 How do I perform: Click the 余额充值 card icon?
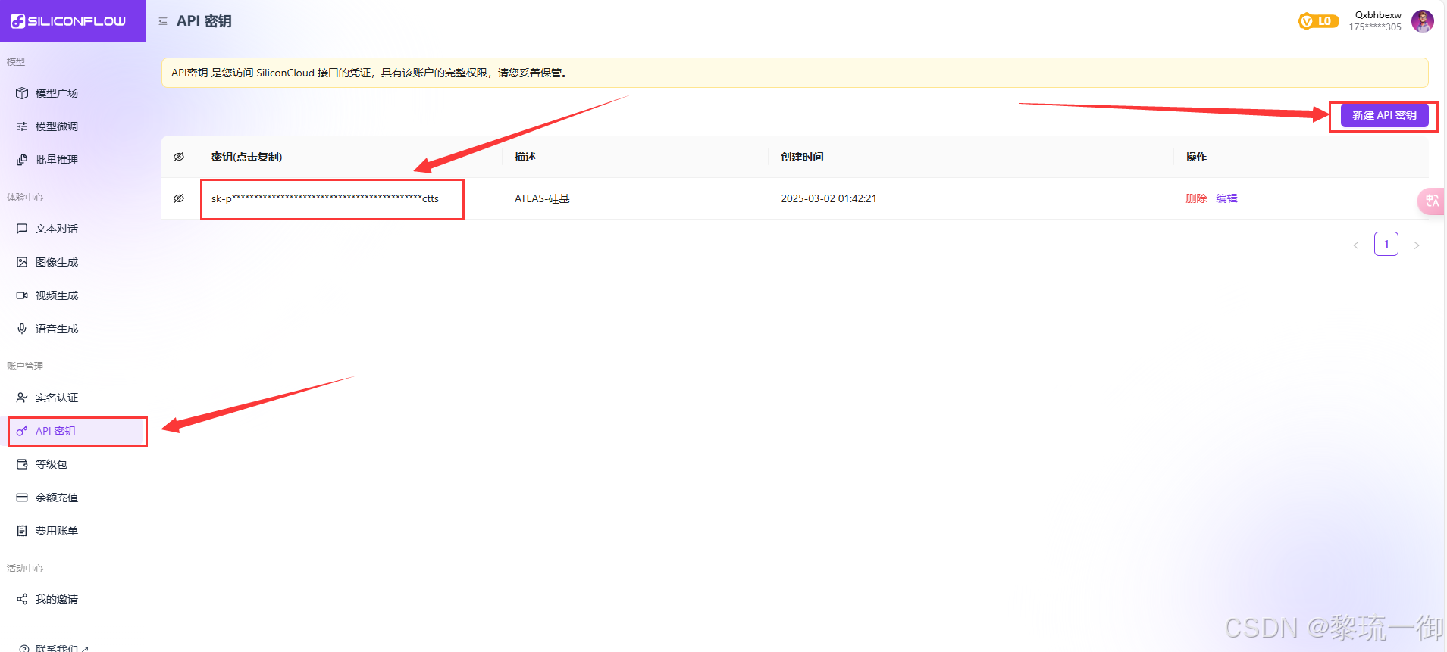click(22, 498)
